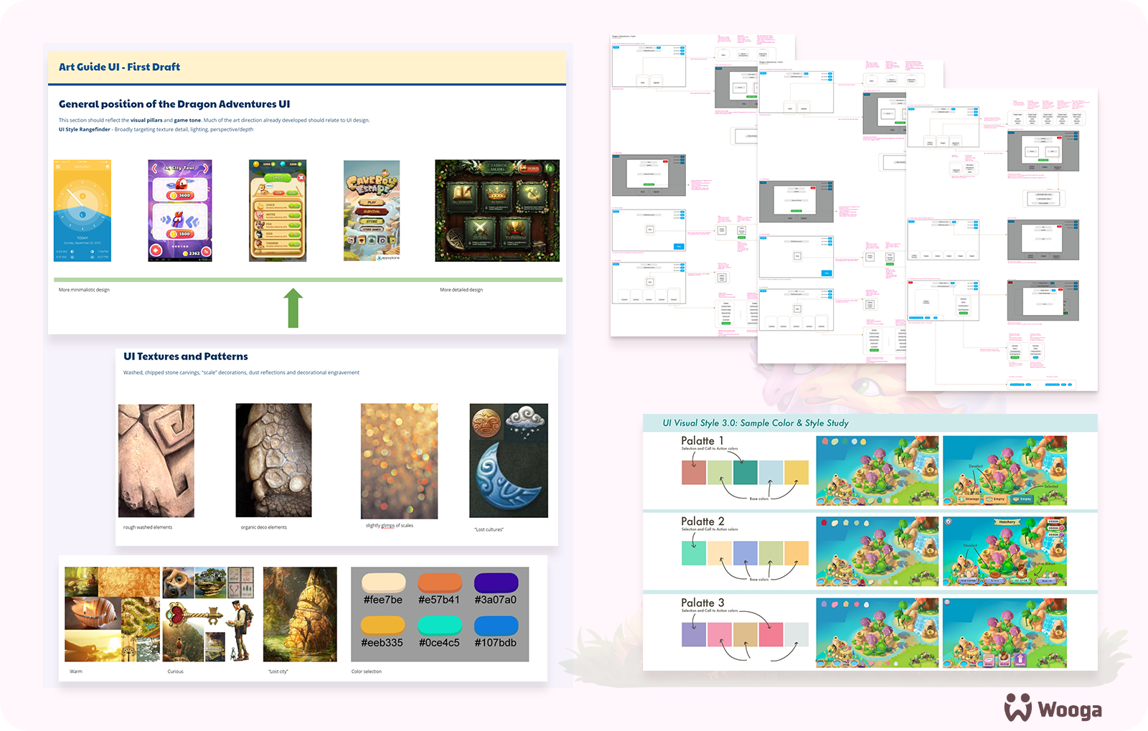
Task: Open the Lost city jungle temple image
Action: pyautogui.click(x=300, y=614)
